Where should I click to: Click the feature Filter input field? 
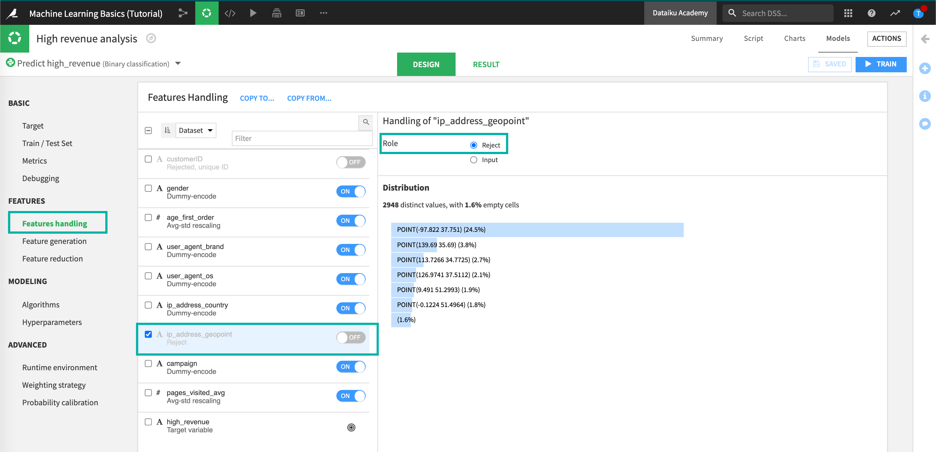point(302,138)
